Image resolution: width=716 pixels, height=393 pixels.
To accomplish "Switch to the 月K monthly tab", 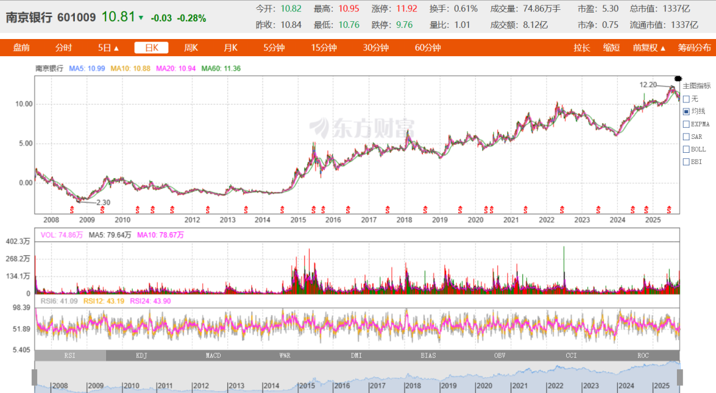I will (x=231, y=48).
